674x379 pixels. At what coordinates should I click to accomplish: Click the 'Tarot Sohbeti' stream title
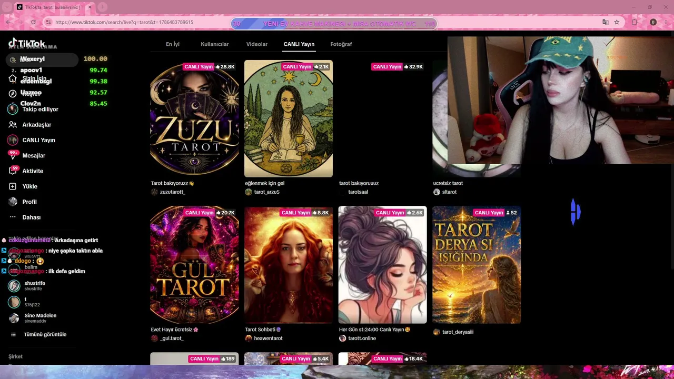tap(263, 330)
